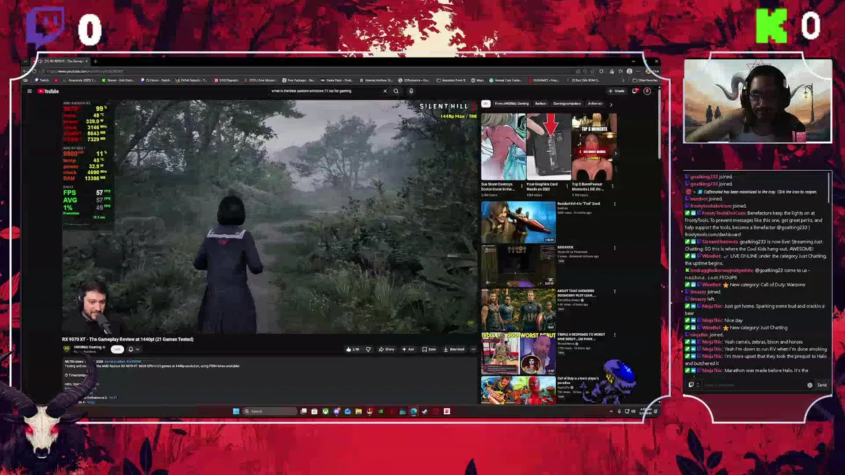The image size is (845, 475).
Task: Open the YouTube hamburger guide menu
Action: pos(29,91)
